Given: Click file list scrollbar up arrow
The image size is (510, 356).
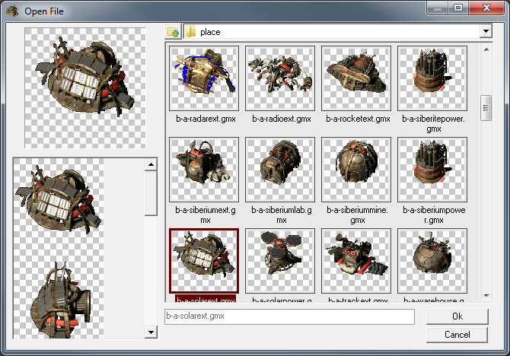Looking at the screenshot, I should 486,49.
